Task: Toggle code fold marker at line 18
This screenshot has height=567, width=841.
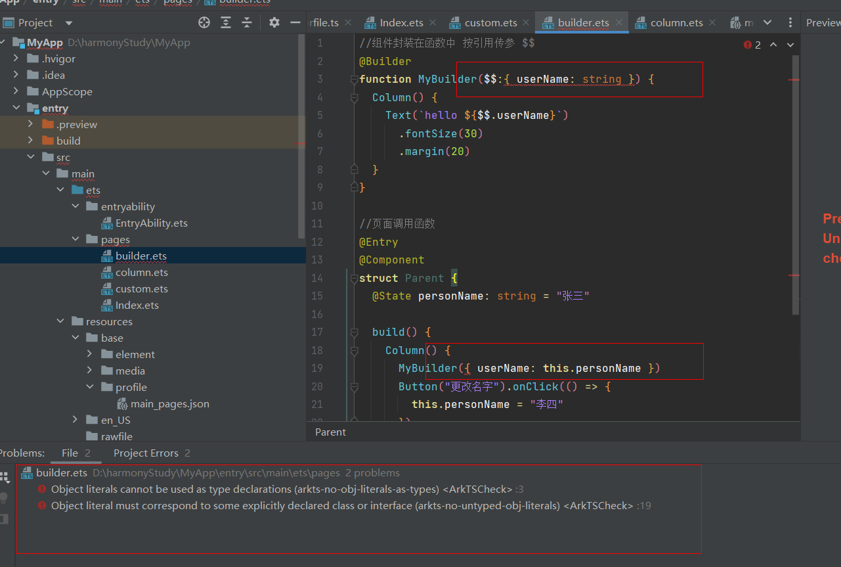Action: [354, 351]
